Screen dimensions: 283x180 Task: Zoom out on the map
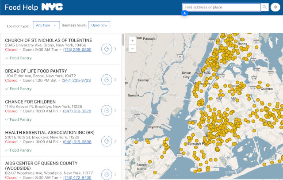[133, 48]
